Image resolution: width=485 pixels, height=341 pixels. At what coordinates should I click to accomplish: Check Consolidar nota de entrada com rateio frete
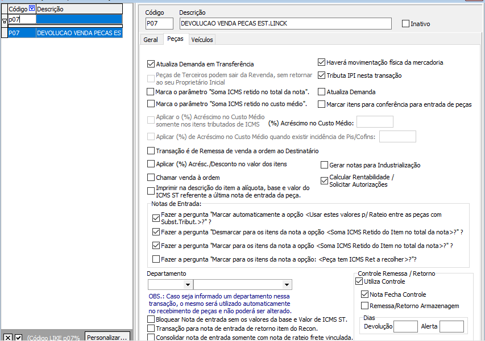pyautogui.click(x=151, y=337)
